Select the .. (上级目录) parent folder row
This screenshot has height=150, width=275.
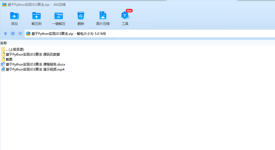pyautogui.click(x=13, y=50)
